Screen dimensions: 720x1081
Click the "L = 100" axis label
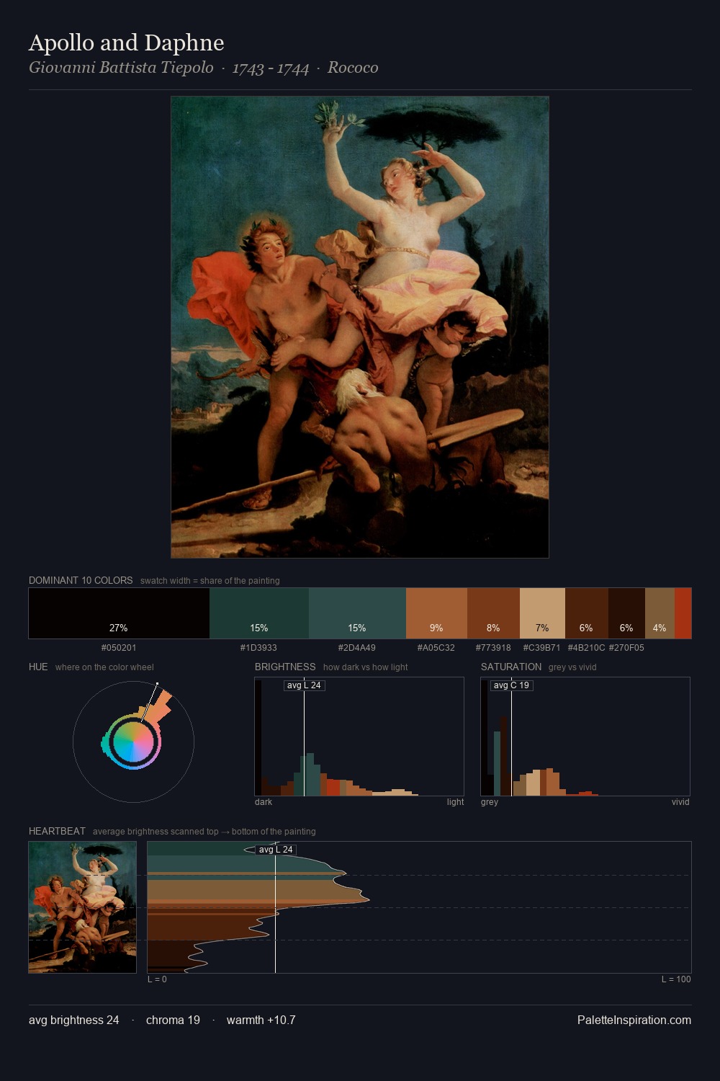[676, 979]
